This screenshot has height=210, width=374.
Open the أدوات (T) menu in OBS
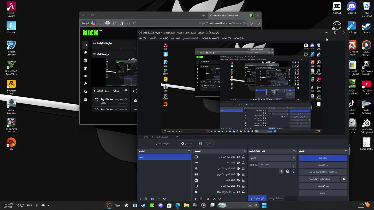[x=226, y=38]
